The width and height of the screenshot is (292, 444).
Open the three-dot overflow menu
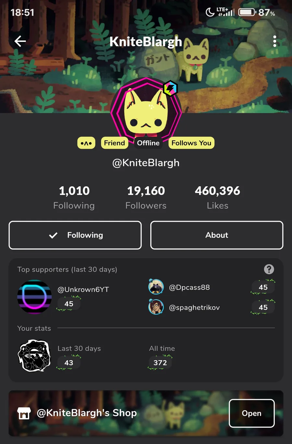click(x=274, y=41)
